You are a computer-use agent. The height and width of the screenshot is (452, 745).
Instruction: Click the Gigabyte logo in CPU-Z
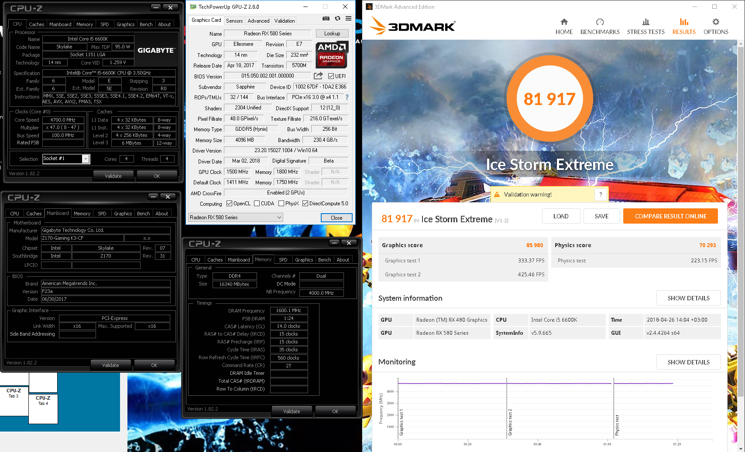click(156, 51)
